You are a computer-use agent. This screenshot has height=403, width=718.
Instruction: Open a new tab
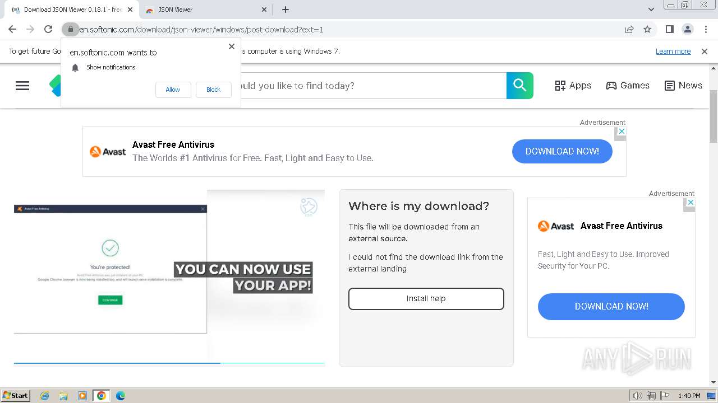[286, 10]
